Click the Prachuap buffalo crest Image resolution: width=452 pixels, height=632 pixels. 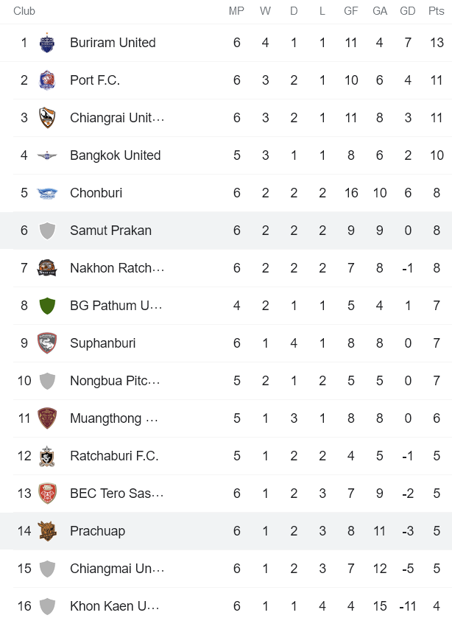pyautogui.click(x=46, y=531)
